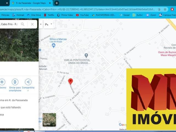This screenshot has width=176, height=132.
Task: Select the R. da Passarada - Google Maps tab
Action: coord(31,3)
